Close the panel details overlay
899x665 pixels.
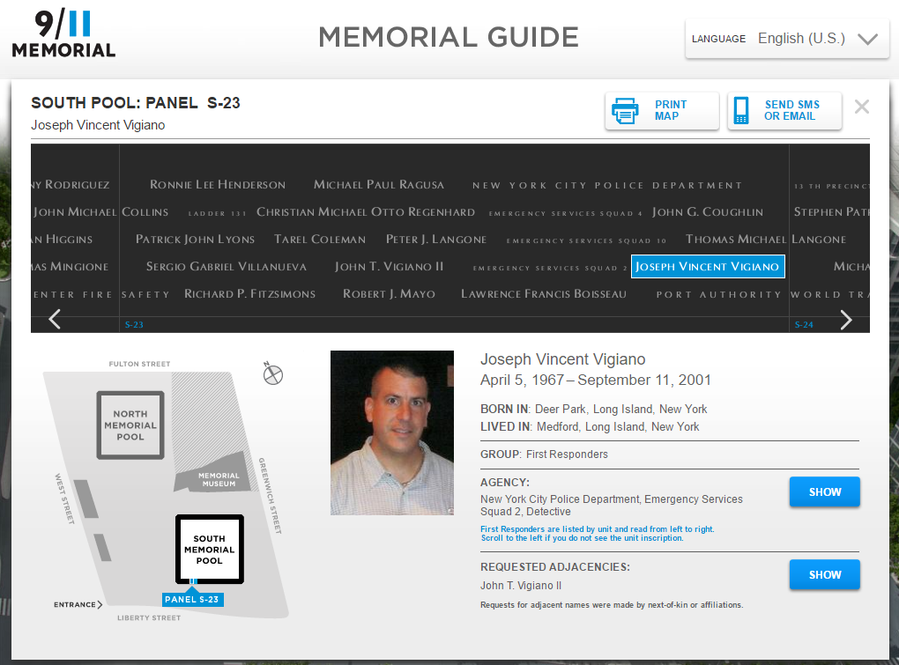[861, 107]
